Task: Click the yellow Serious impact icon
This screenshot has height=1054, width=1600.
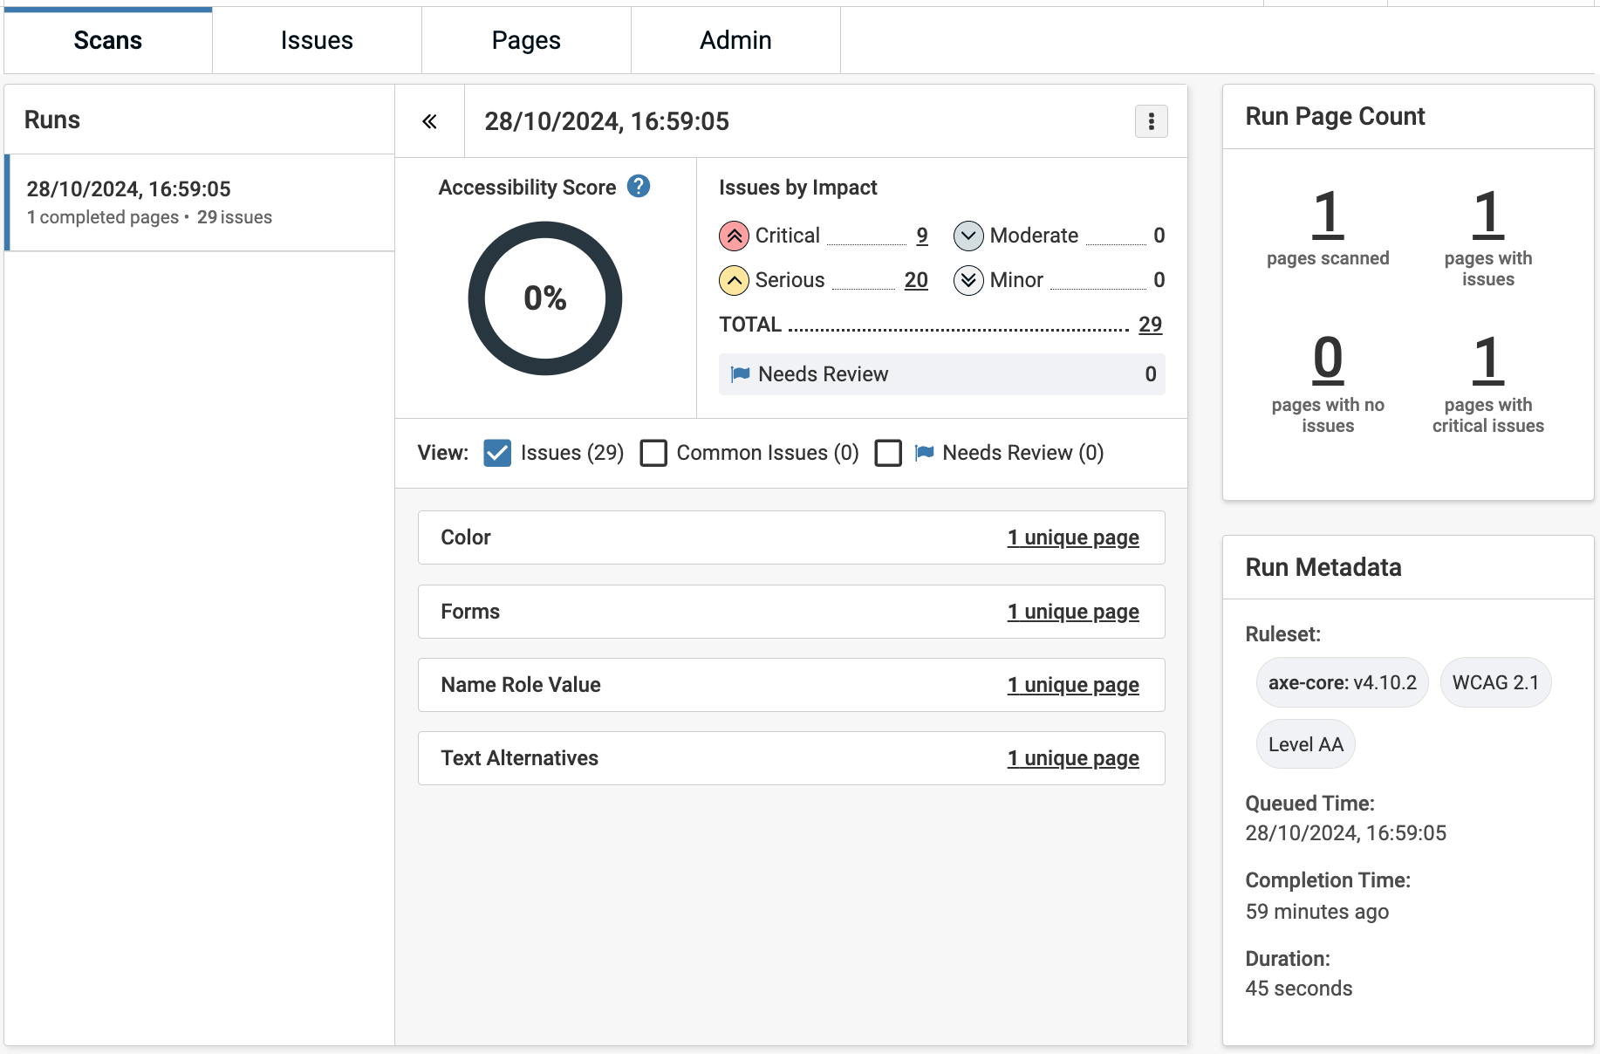Action: point(734,280)
